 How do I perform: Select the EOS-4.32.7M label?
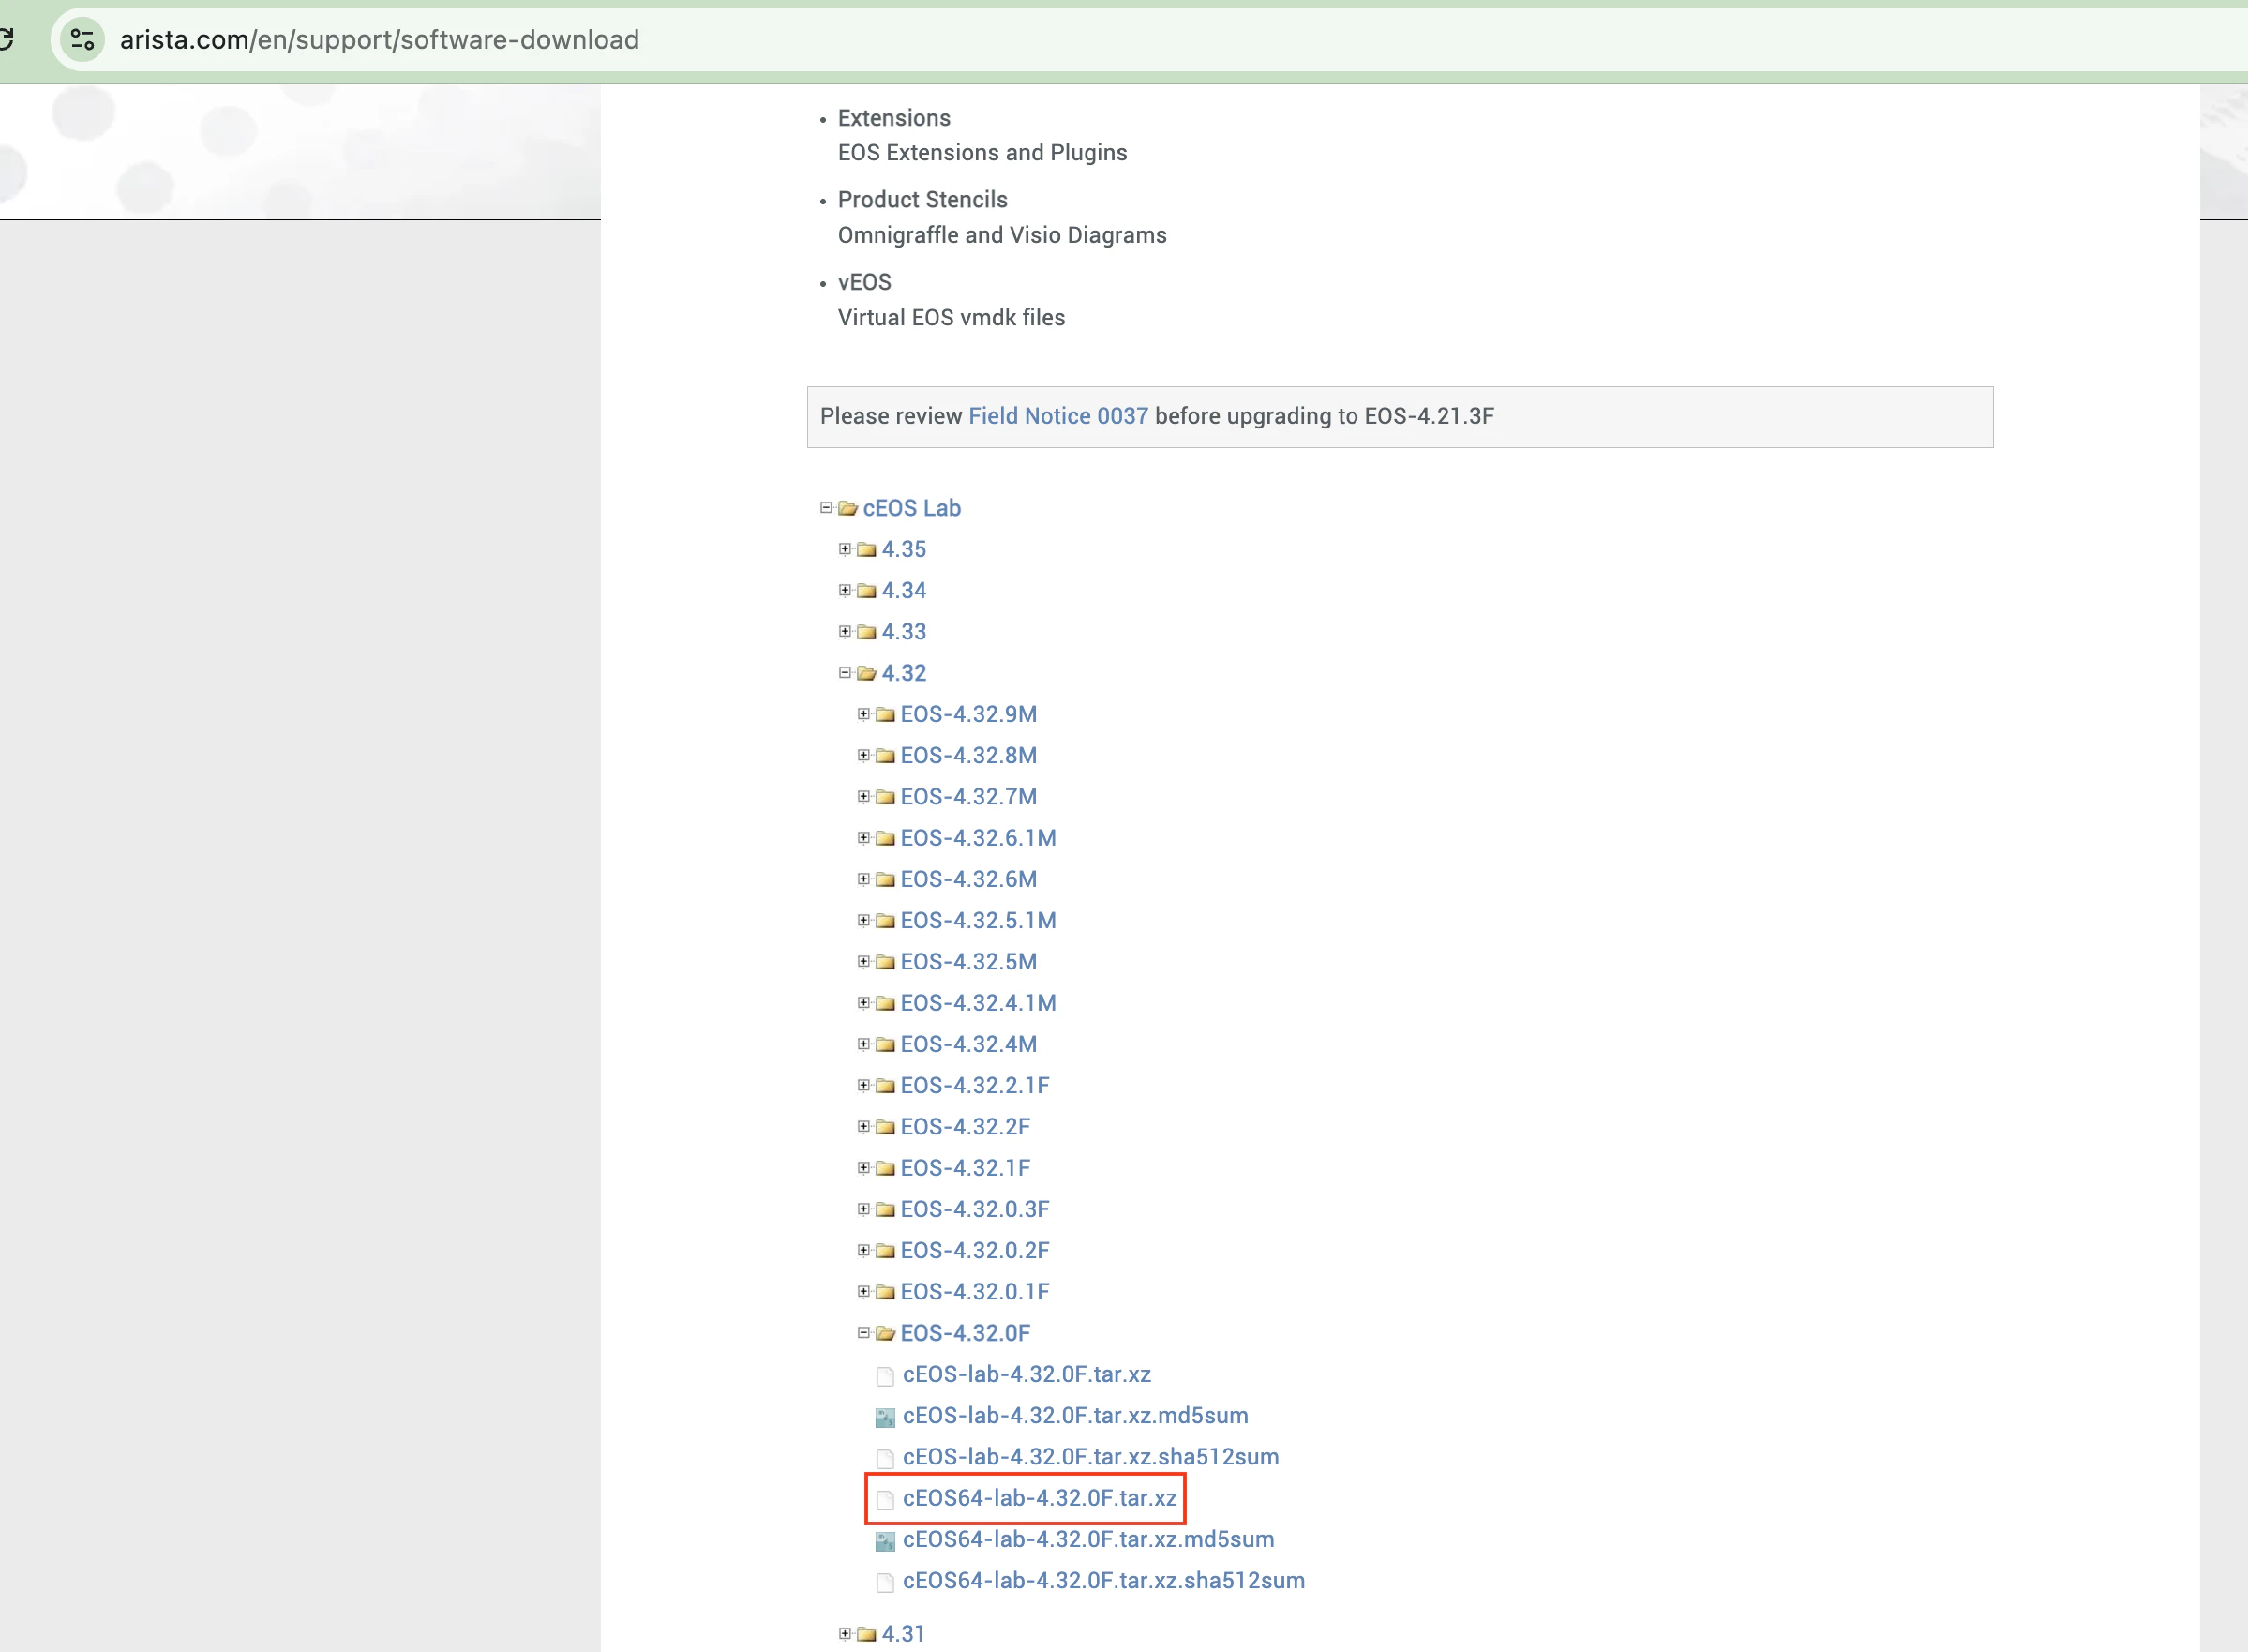pyautogui.click(x=969, y=797)
